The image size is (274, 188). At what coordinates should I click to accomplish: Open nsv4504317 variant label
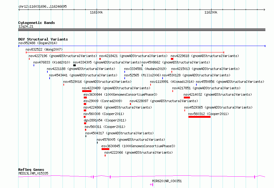119,133
